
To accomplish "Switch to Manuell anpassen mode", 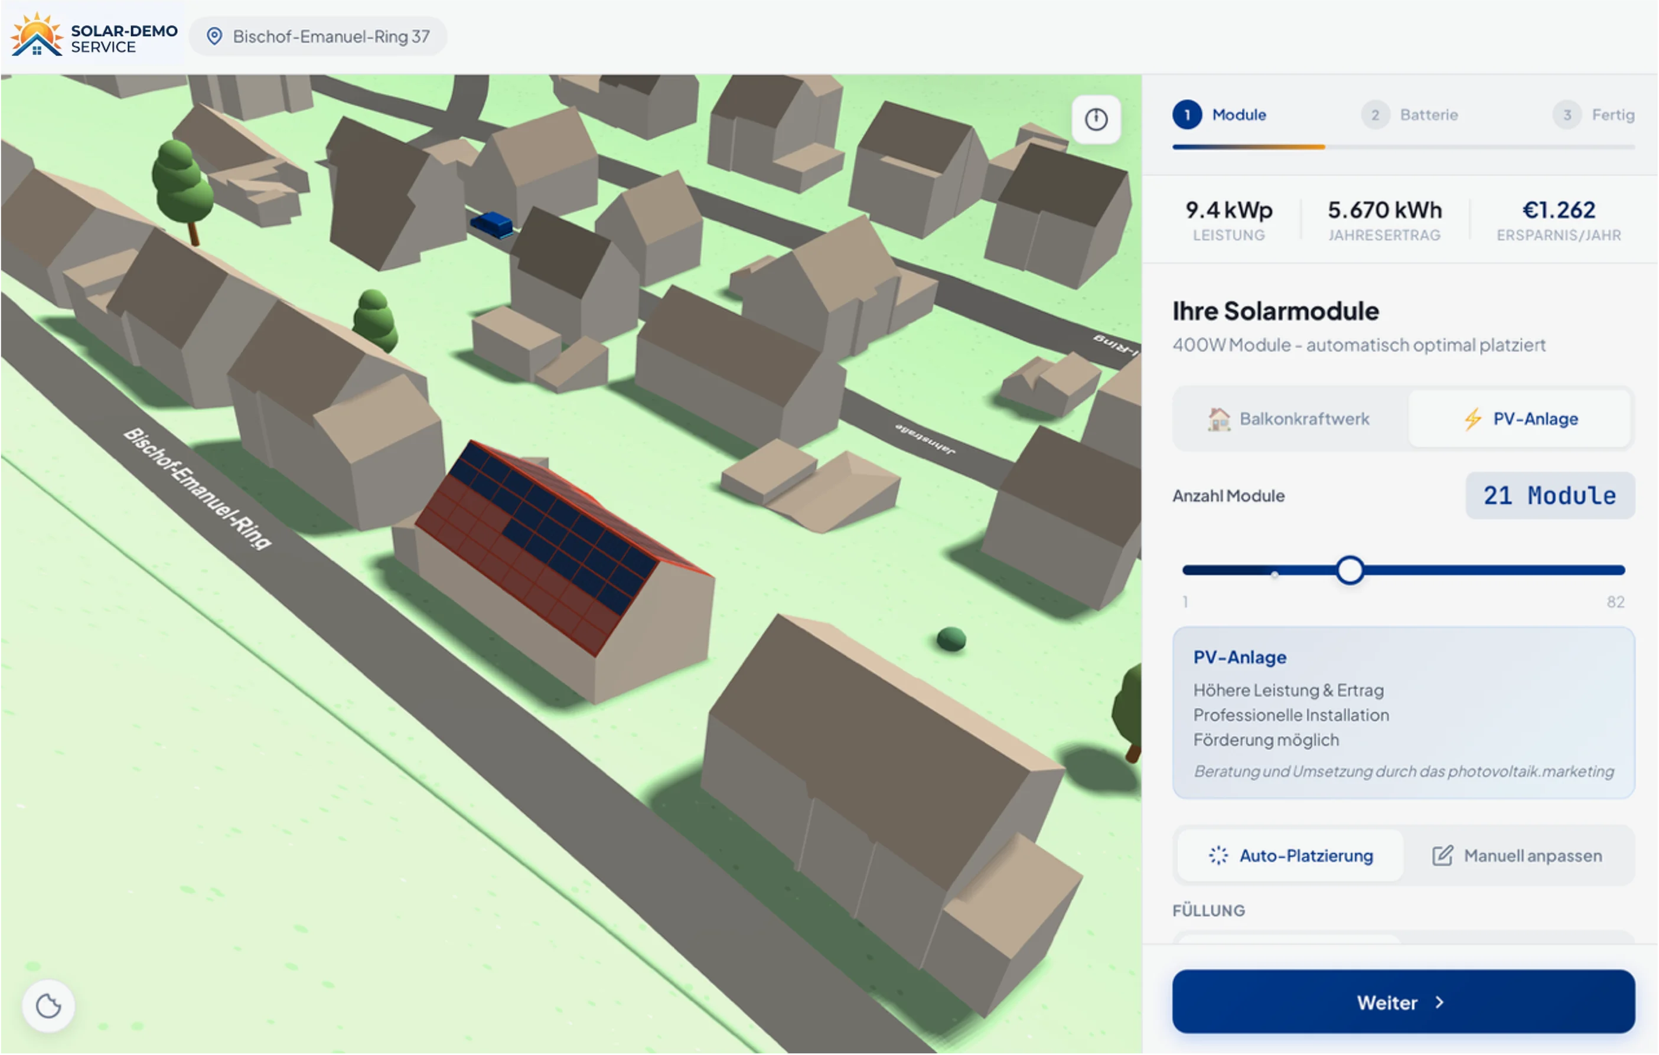I will click(x=1518, y=856).
